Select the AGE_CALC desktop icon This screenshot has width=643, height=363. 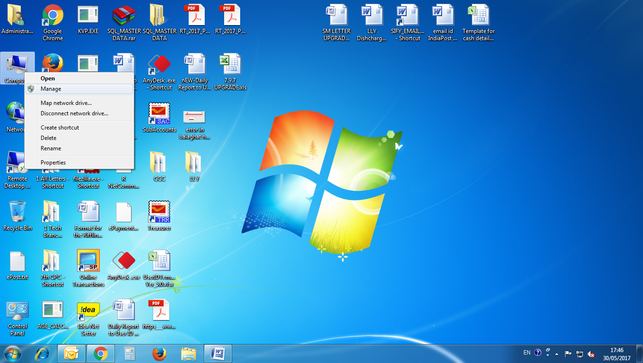point(53,314)
